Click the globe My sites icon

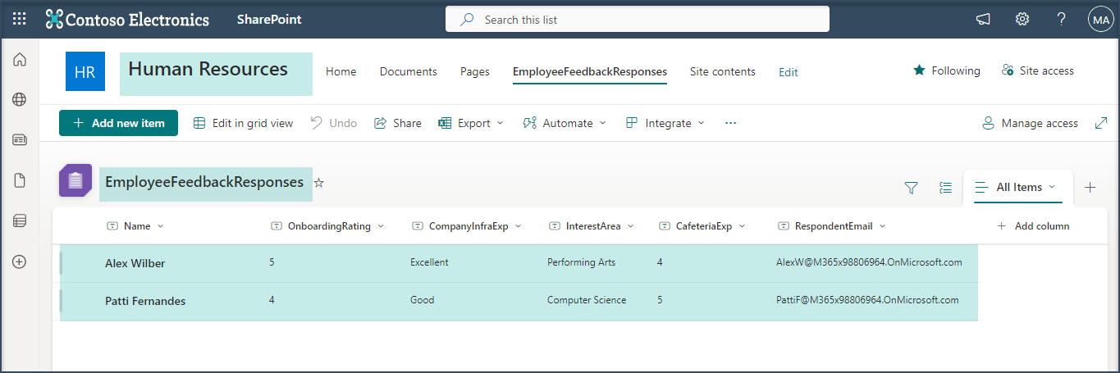click(19, 100)
